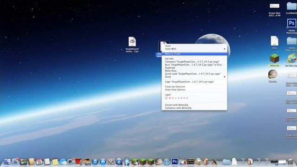Apply the orange label color
Screen dimensions: 297x167
173,98
